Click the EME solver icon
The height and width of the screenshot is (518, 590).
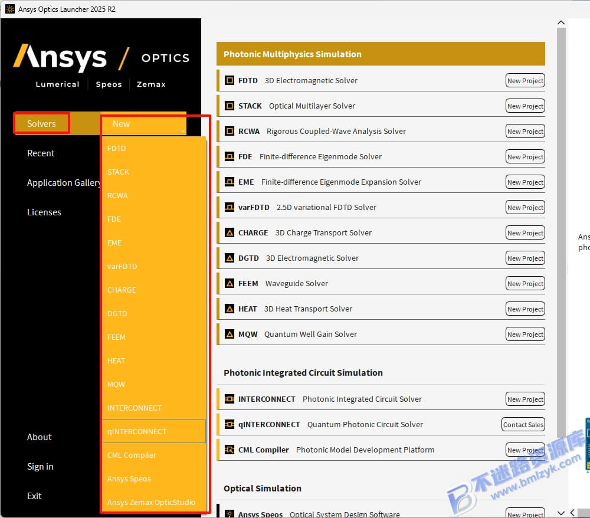point(229,182)
